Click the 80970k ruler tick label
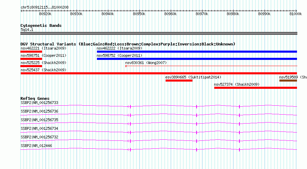Viewport: 307px width, 169px height. 202,14
